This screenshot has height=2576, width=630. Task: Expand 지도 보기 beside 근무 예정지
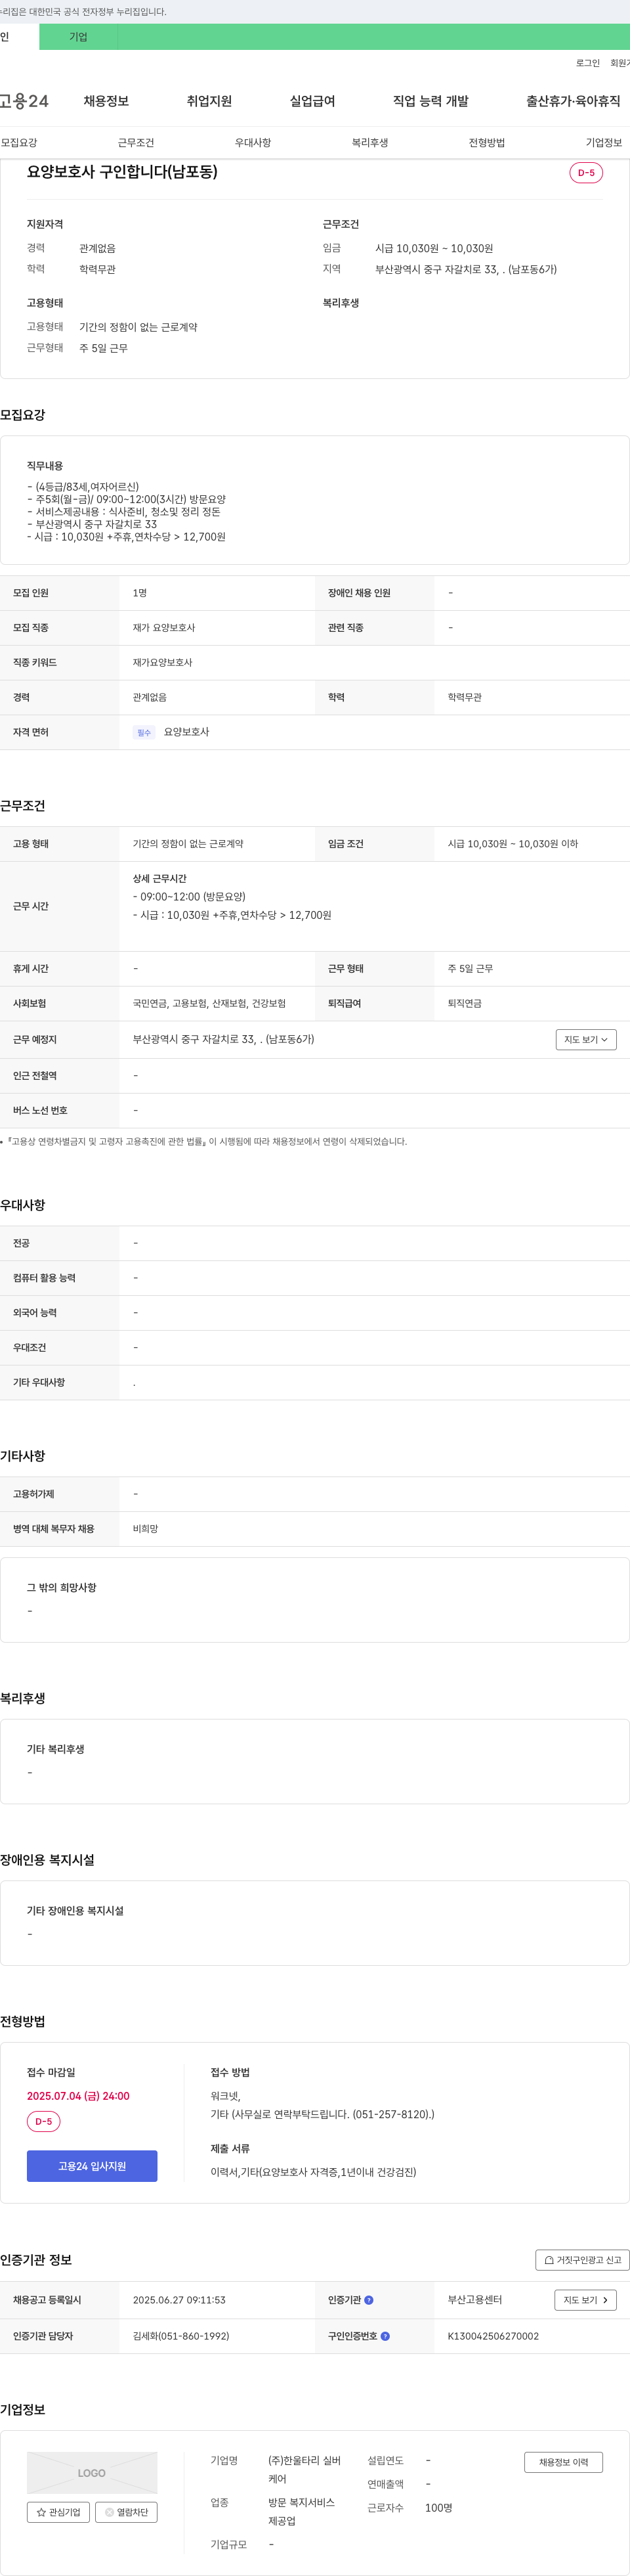point(586,1040)
